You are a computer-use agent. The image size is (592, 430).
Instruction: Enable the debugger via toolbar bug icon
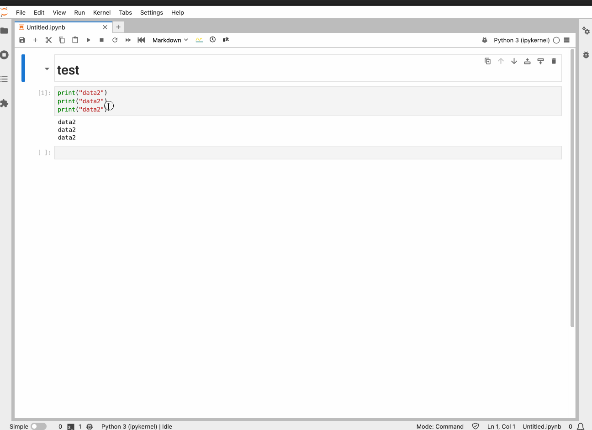pos(485,40)
